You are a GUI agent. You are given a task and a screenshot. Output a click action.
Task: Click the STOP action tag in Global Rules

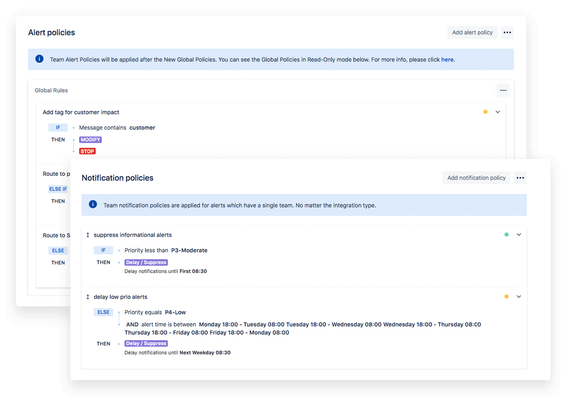coord(87,151)
